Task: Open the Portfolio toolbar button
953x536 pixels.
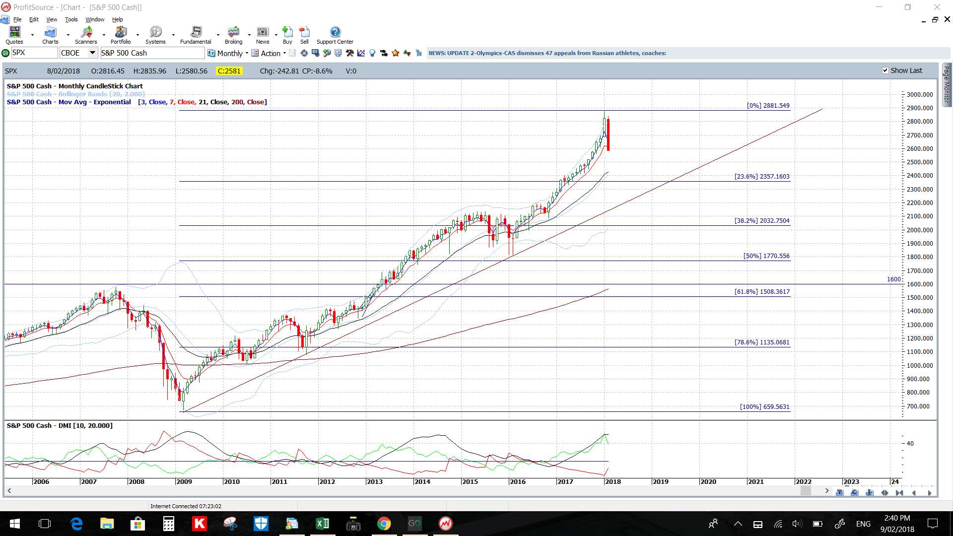Action: click(121, 35)
